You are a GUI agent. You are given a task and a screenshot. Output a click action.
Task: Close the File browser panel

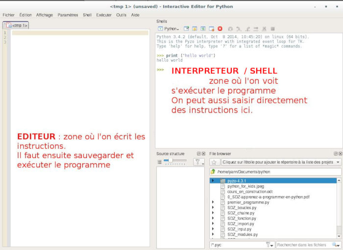click(341, 154)
